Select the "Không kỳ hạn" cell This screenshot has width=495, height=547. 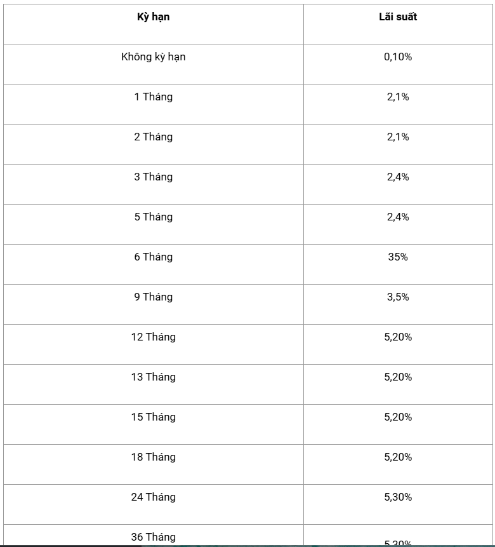(x=154, y=57)
